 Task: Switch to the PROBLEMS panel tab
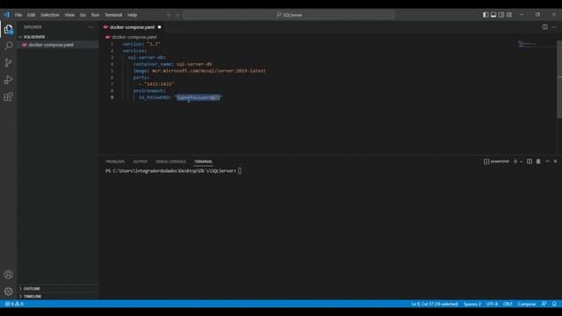[x=115, y=162]
